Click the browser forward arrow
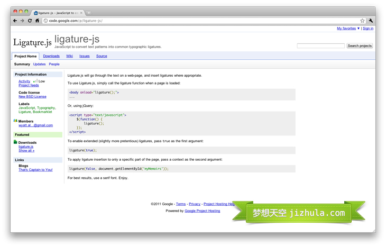Screen dimensions: 386x247 pyautogui.click(x=22, y=21)
